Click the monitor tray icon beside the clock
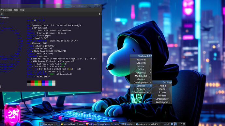Screen dimensions: 225x126 [175, 124]
